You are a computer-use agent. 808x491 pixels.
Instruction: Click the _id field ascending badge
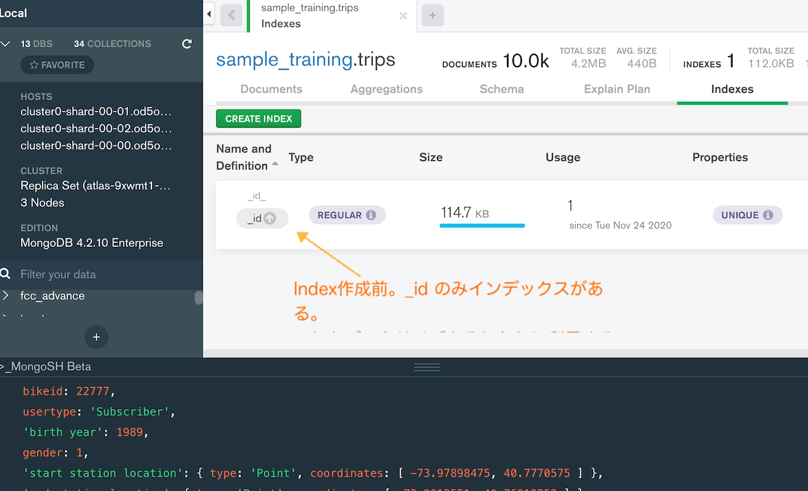(262, 219)
